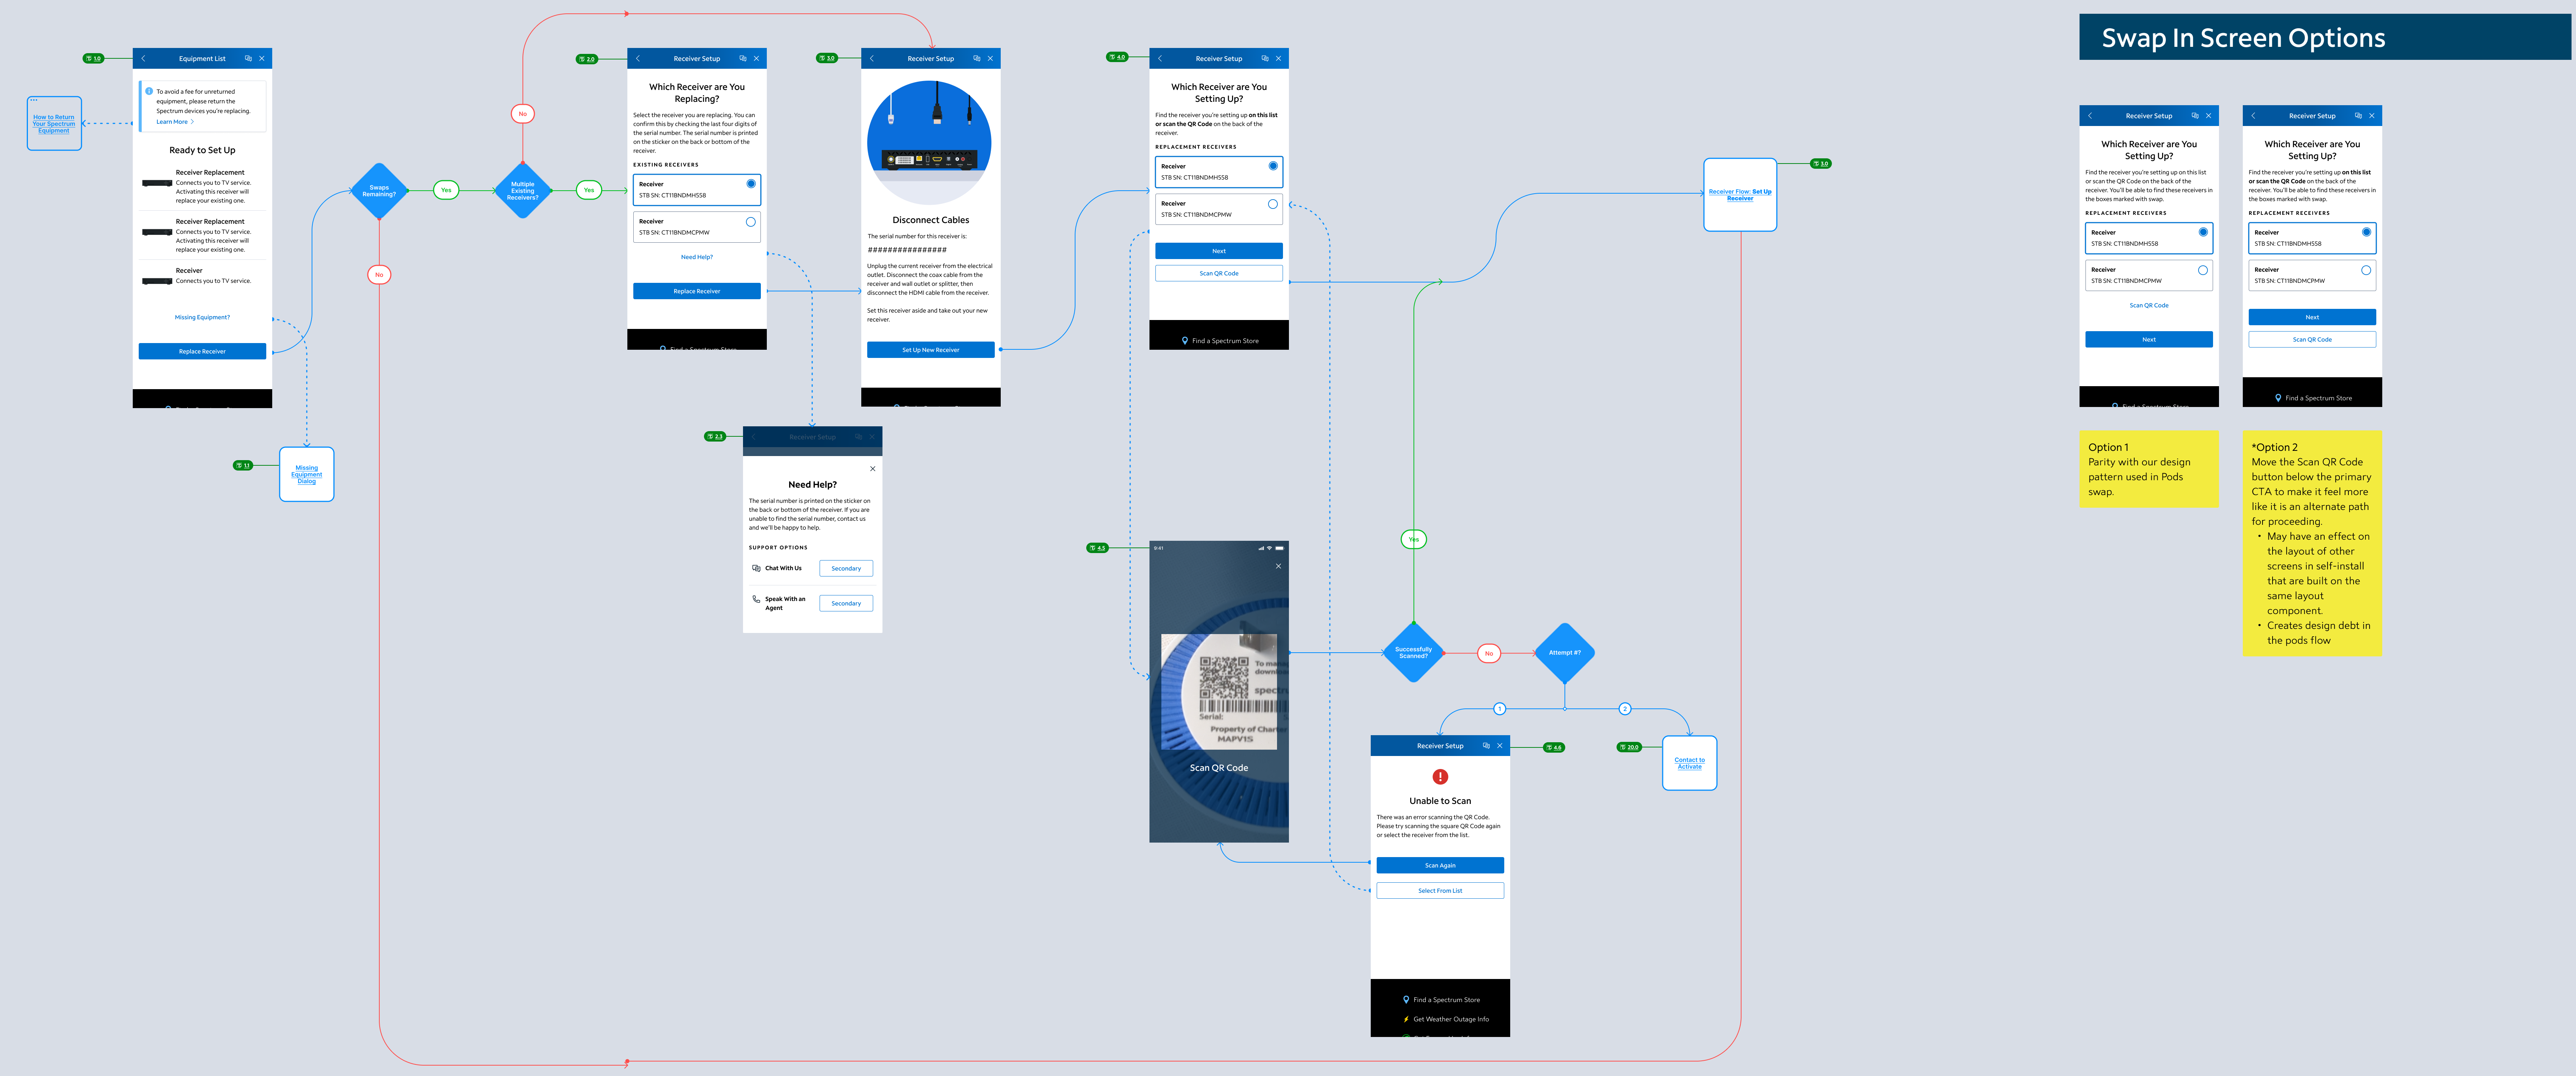Click phone icon beside Speak With an Agent
The image size is (2576, 1076).
756,600
